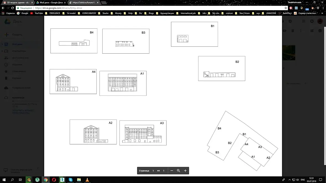The width and height of the screenshot is (326, 183).
Task: Click the secure padlock site info icon
Action: tap(18, 8)
